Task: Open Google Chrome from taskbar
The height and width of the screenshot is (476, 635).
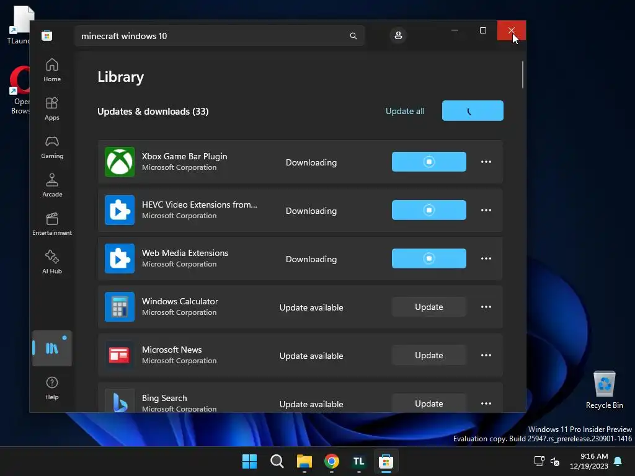Action: [332, 461]
